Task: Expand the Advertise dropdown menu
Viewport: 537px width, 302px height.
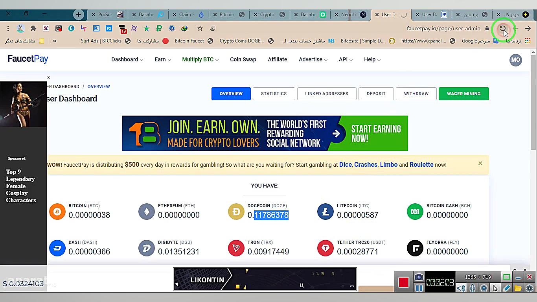Action: 313,59
